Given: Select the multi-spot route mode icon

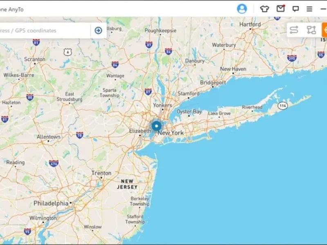Looking at the screenshot, I should click(x=311, y=30).
